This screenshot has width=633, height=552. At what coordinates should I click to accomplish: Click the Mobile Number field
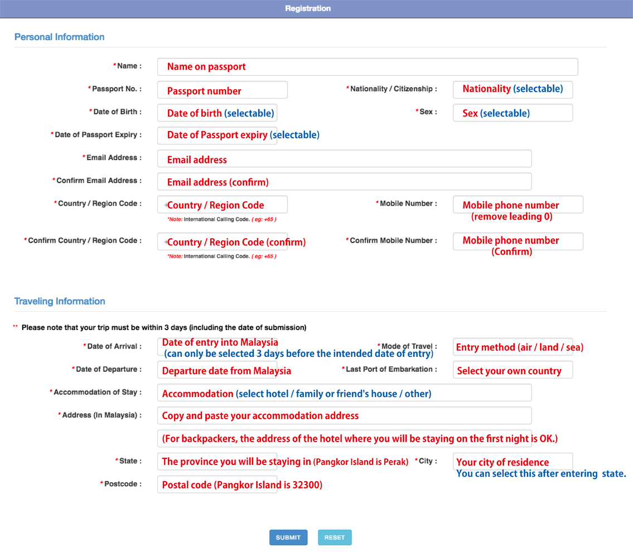[x=518, y=205]
